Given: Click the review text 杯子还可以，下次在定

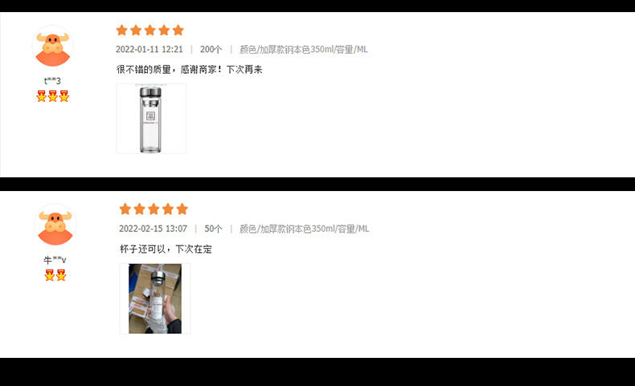Looking at the screenshot, I should click(166, 249).
